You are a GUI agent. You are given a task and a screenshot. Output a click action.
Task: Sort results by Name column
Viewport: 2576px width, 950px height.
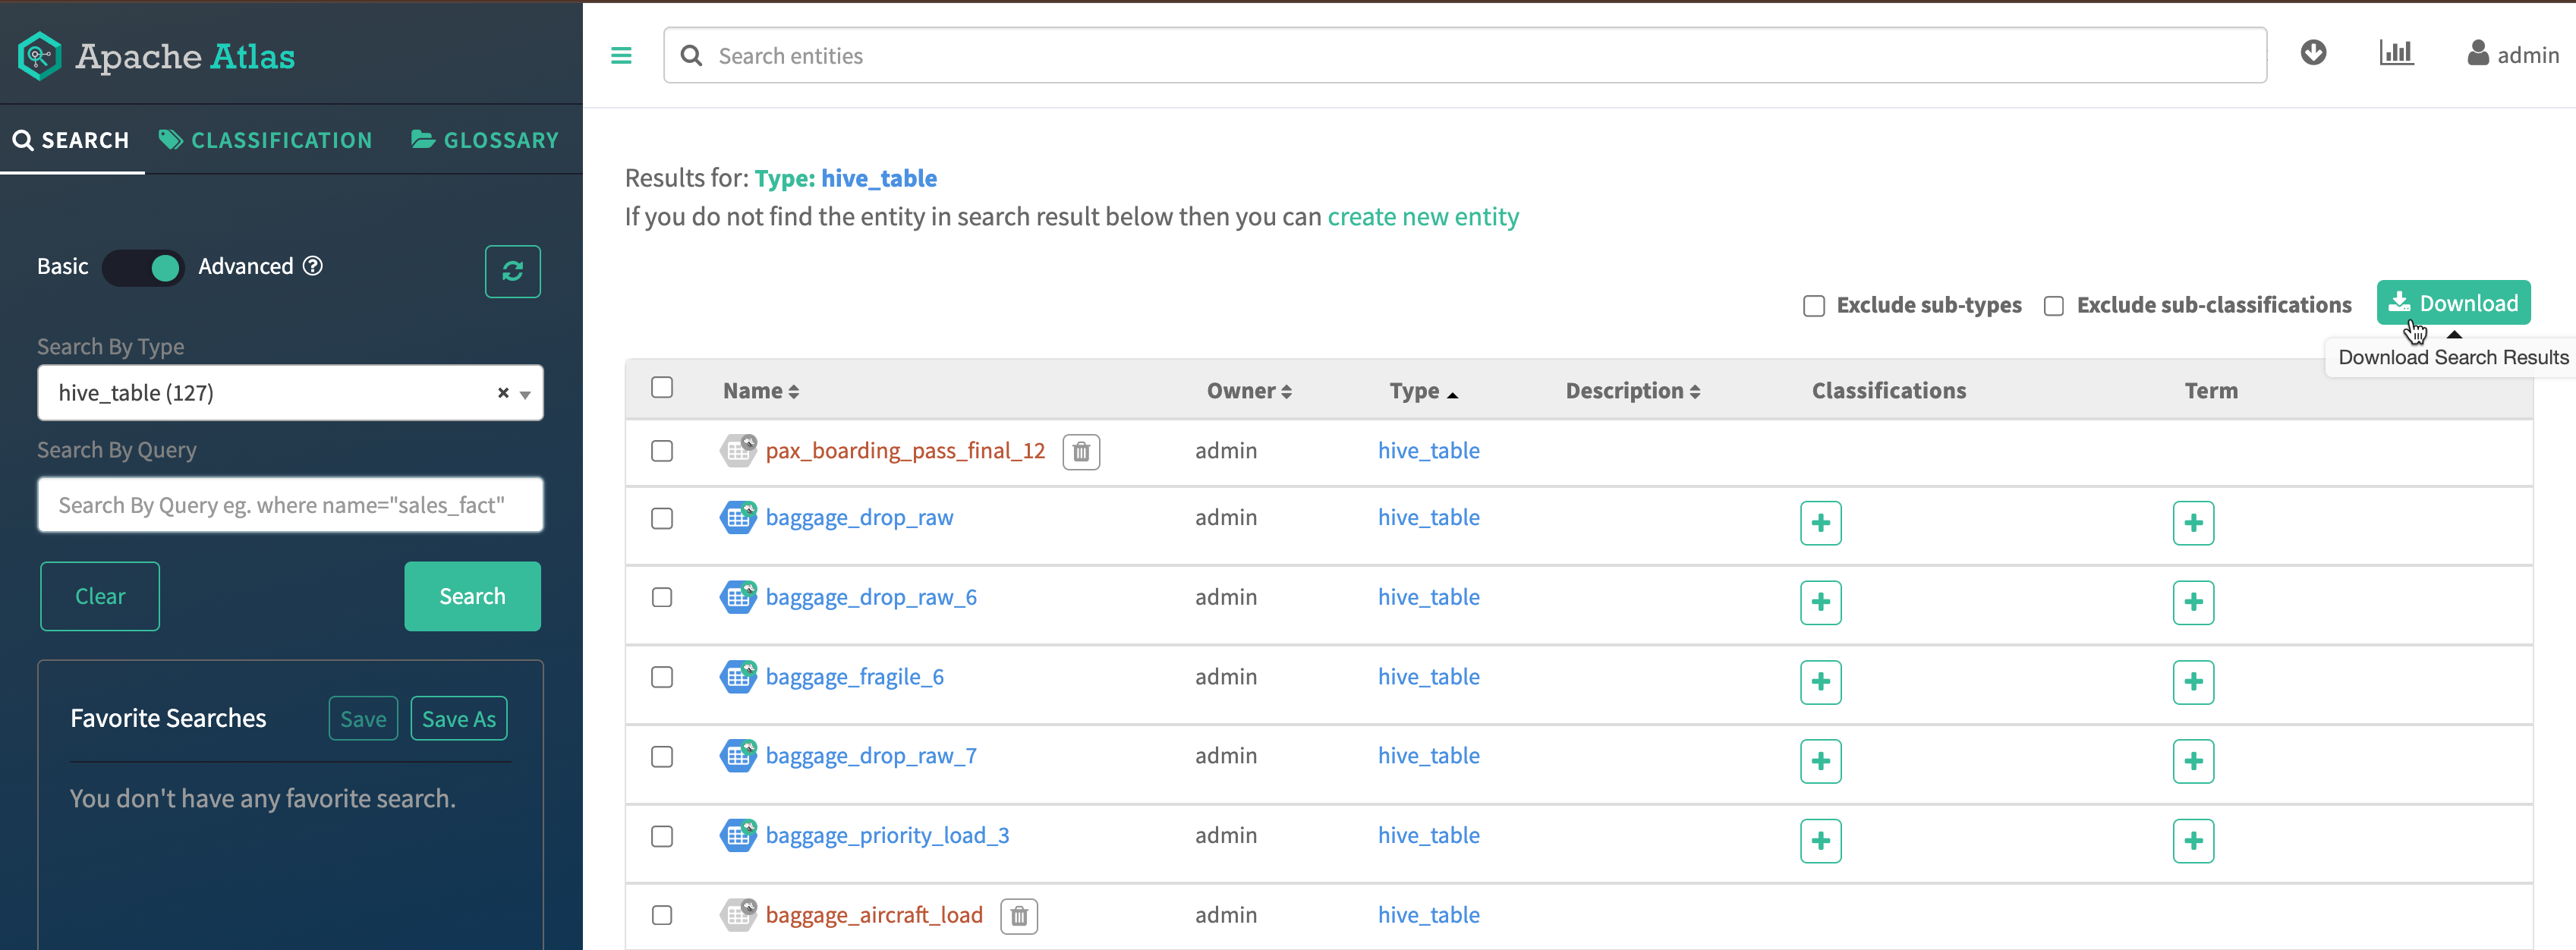pos(760,391)
